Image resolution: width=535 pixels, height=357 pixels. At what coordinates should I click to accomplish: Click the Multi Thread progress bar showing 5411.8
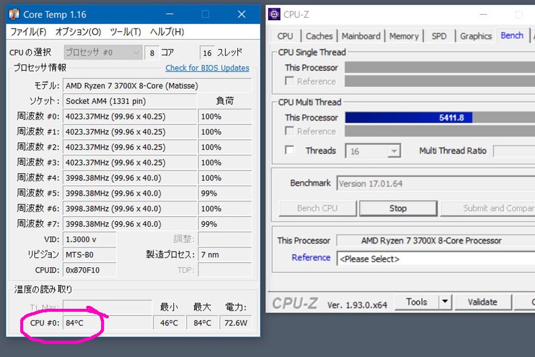click(x=440, y=118)
